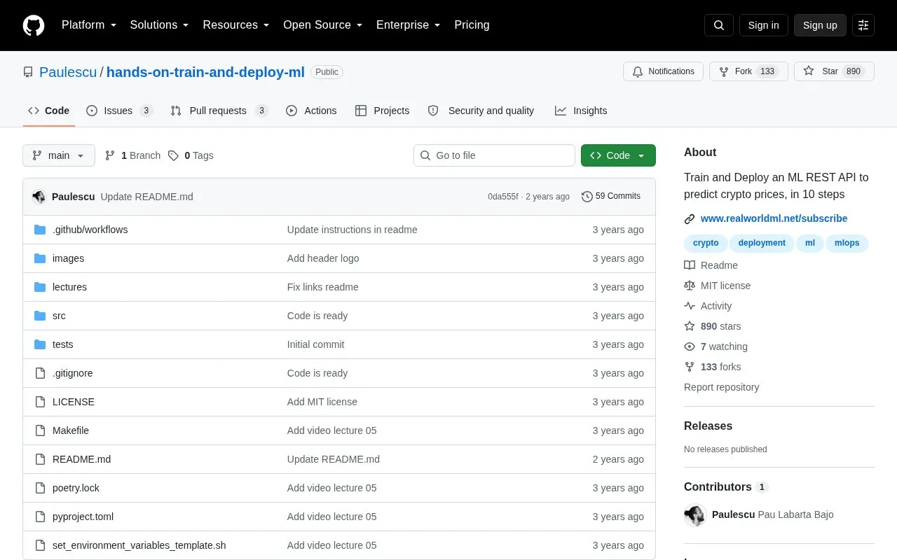Open set_environment_variables_template.sh file

point(139,545)
